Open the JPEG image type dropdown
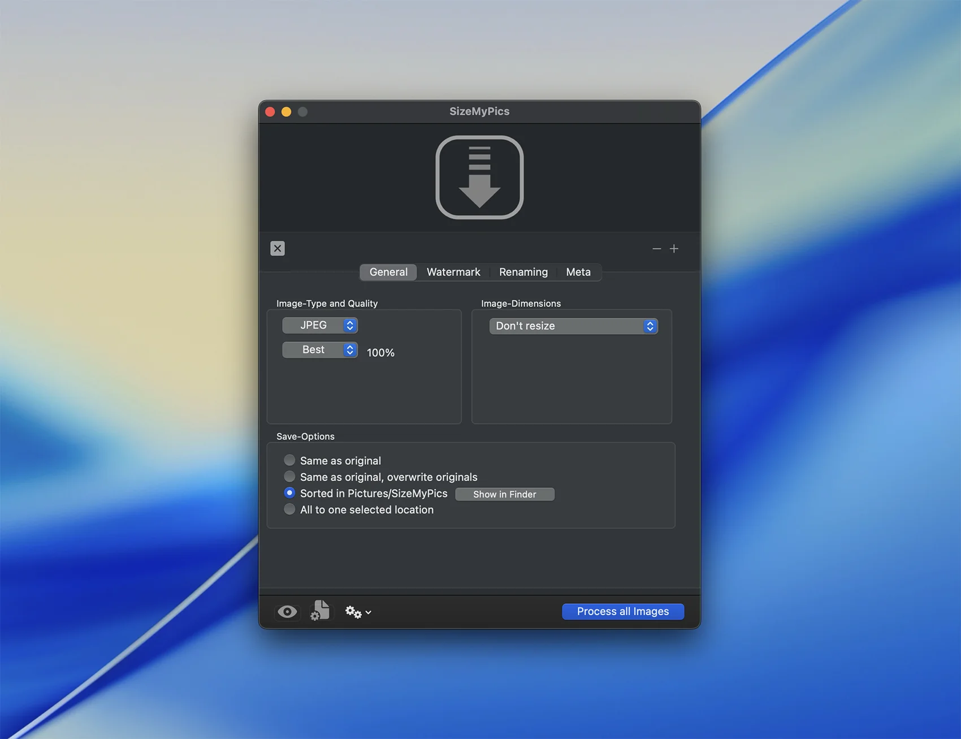Image resolution: width=961 pixels, height=739 pixels. 320,325
